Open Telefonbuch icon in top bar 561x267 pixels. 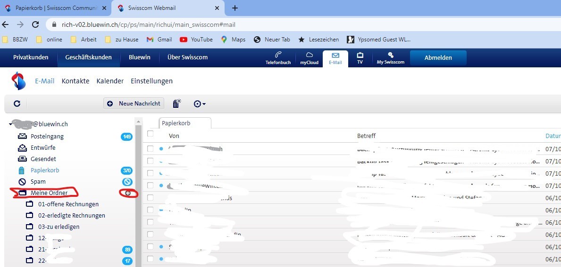[x=278, y=58]
